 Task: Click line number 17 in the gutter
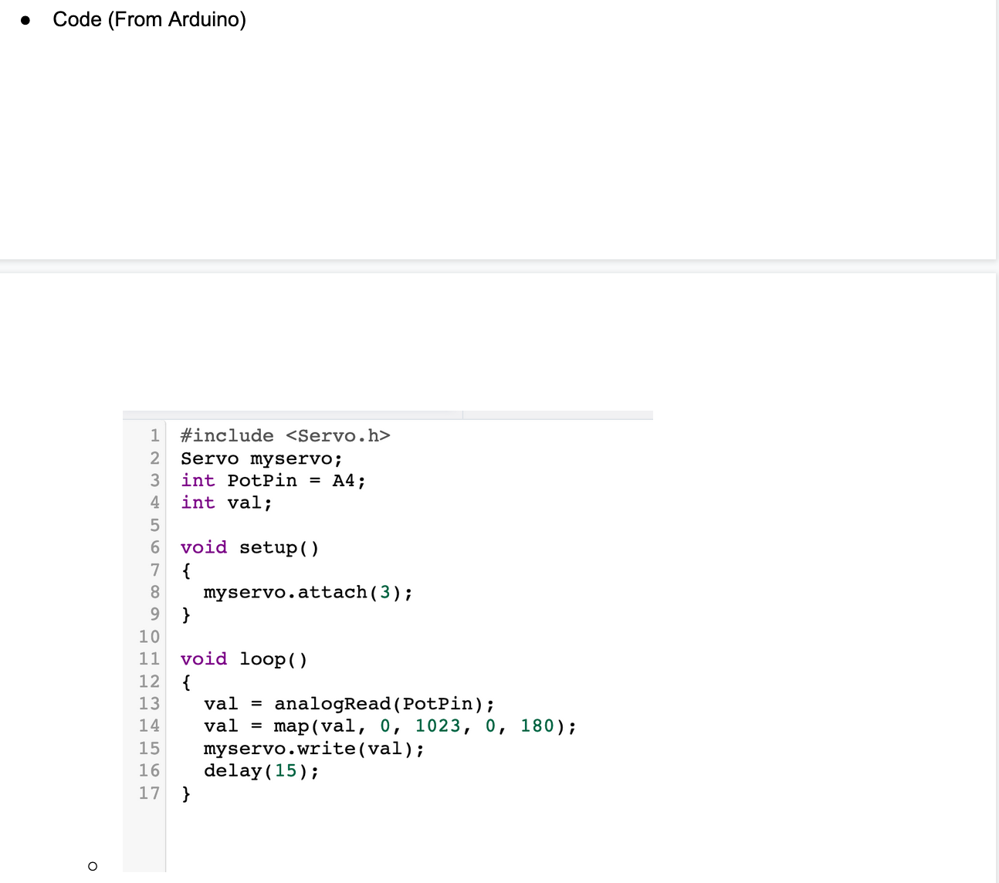click(149, 793)
